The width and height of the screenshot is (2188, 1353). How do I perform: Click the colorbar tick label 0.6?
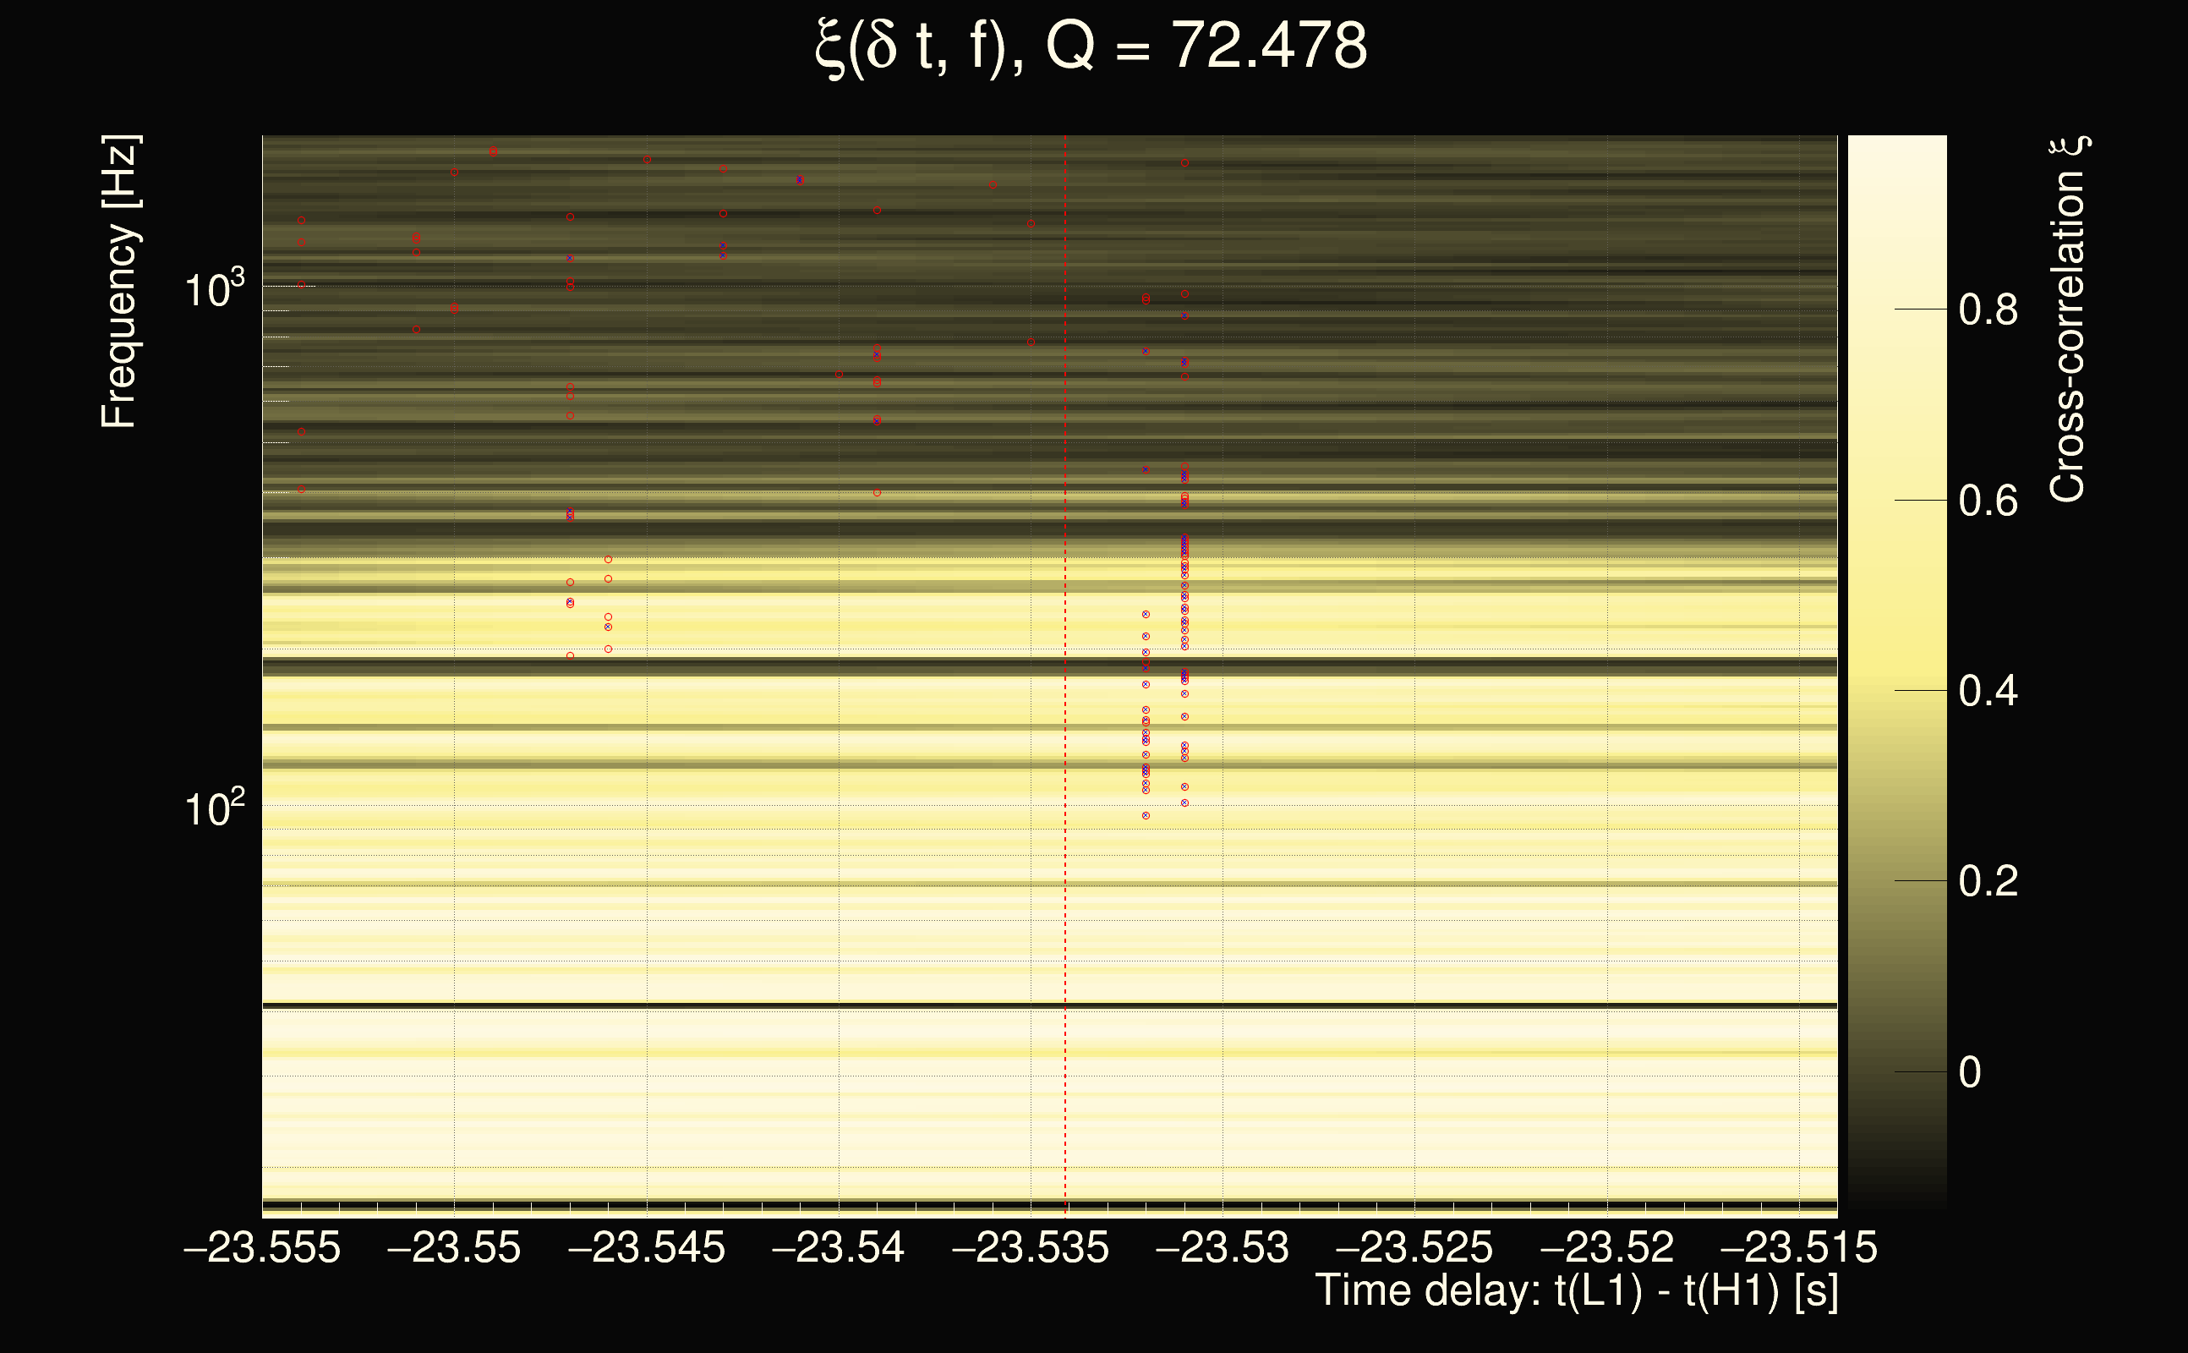point(1988,501)
